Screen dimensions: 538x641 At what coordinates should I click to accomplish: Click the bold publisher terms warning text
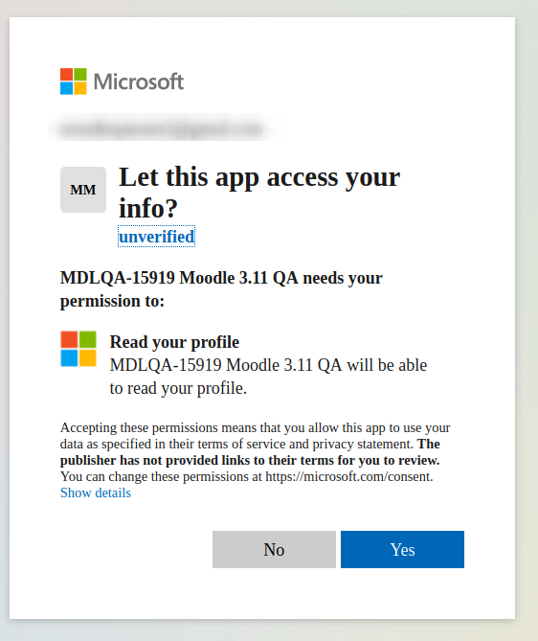point(250,452)
